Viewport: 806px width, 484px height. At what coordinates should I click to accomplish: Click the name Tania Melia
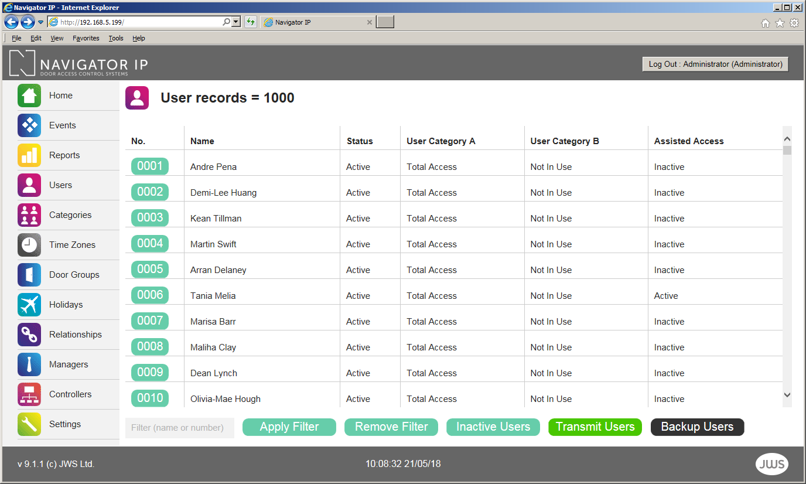213,296
